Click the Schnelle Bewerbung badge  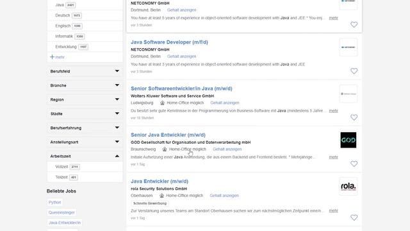tap(150, 203)
